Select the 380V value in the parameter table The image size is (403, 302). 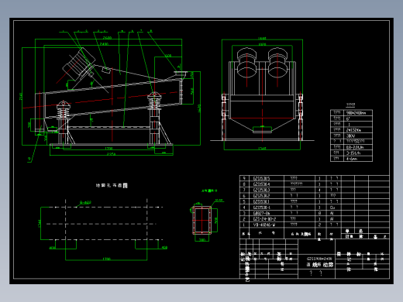tap(351, 136)
